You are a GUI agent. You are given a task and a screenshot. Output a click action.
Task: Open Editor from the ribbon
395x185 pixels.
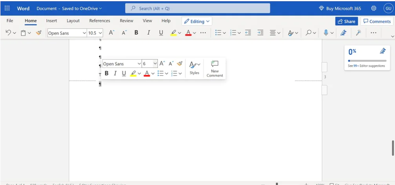pos(343,32)
